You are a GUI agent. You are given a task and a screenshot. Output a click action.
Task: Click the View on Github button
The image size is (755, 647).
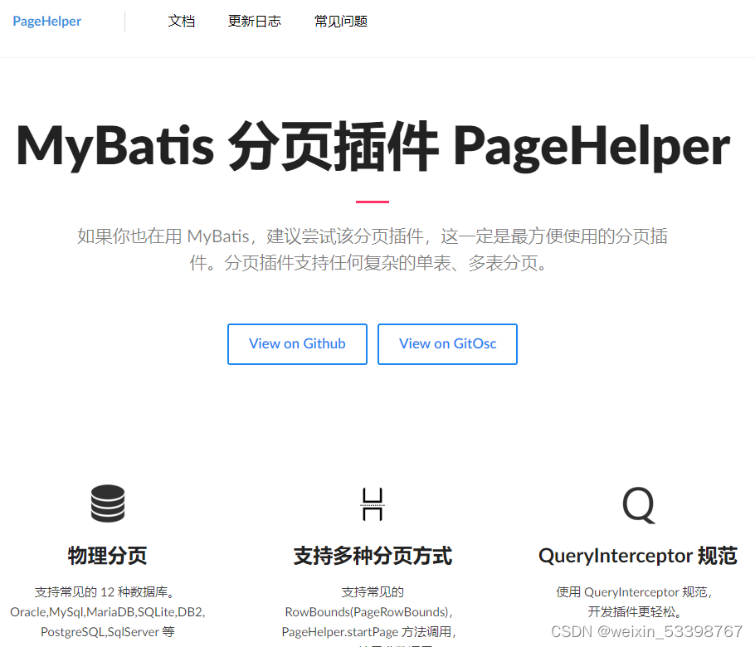click(x=297, y=343)
